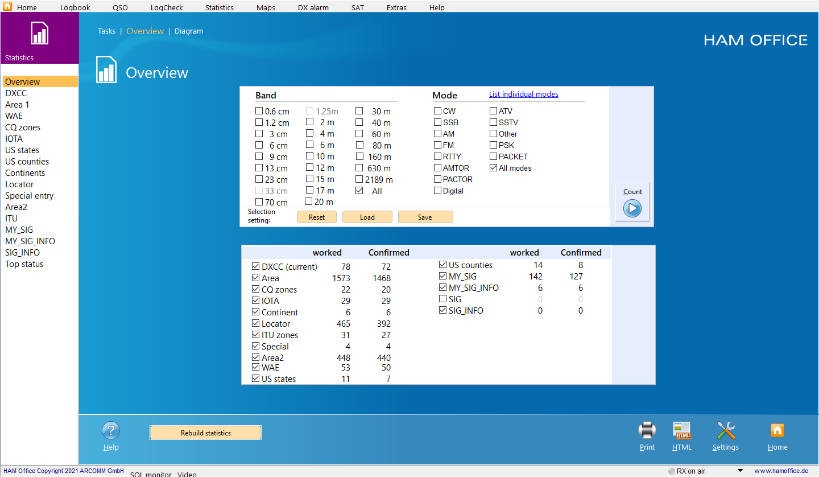Open the Extras menu
This screenshot has width=819, height=477.
point(396,7)
